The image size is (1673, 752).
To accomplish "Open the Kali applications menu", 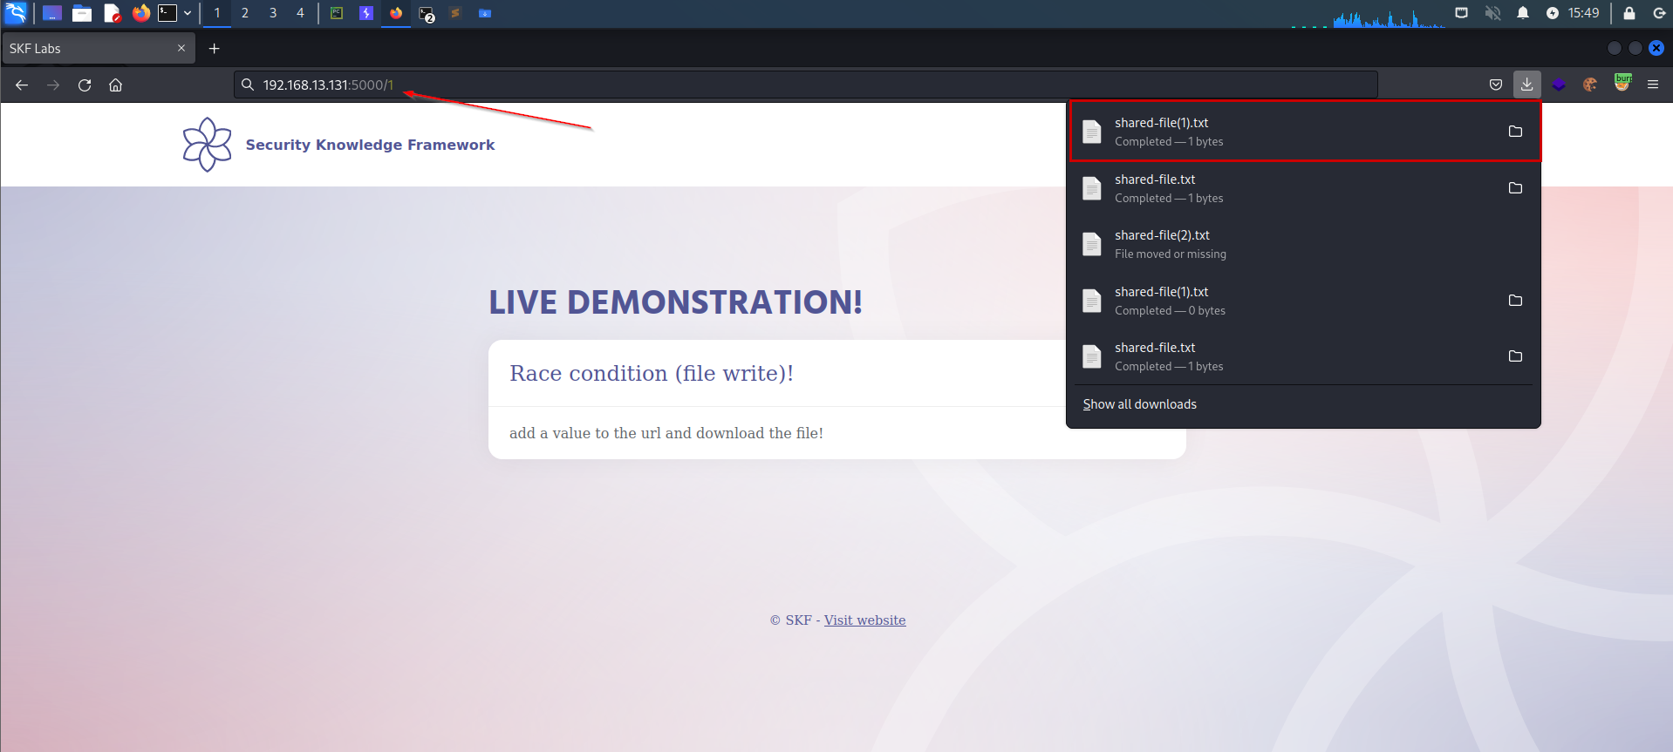I will click(x=16, y=13).
